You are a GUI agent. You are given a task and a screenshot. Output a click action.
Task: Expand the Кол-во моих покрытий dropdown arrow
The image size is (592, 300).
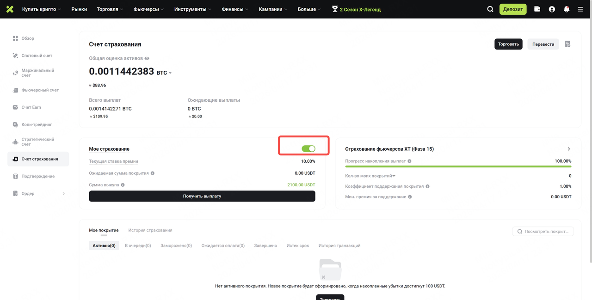pyautogui.click(x=394, y=176)
